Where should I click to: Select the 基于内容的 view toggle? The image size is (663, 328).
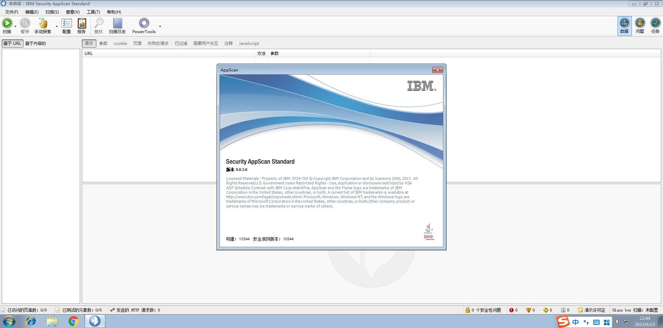coord(36,44)
